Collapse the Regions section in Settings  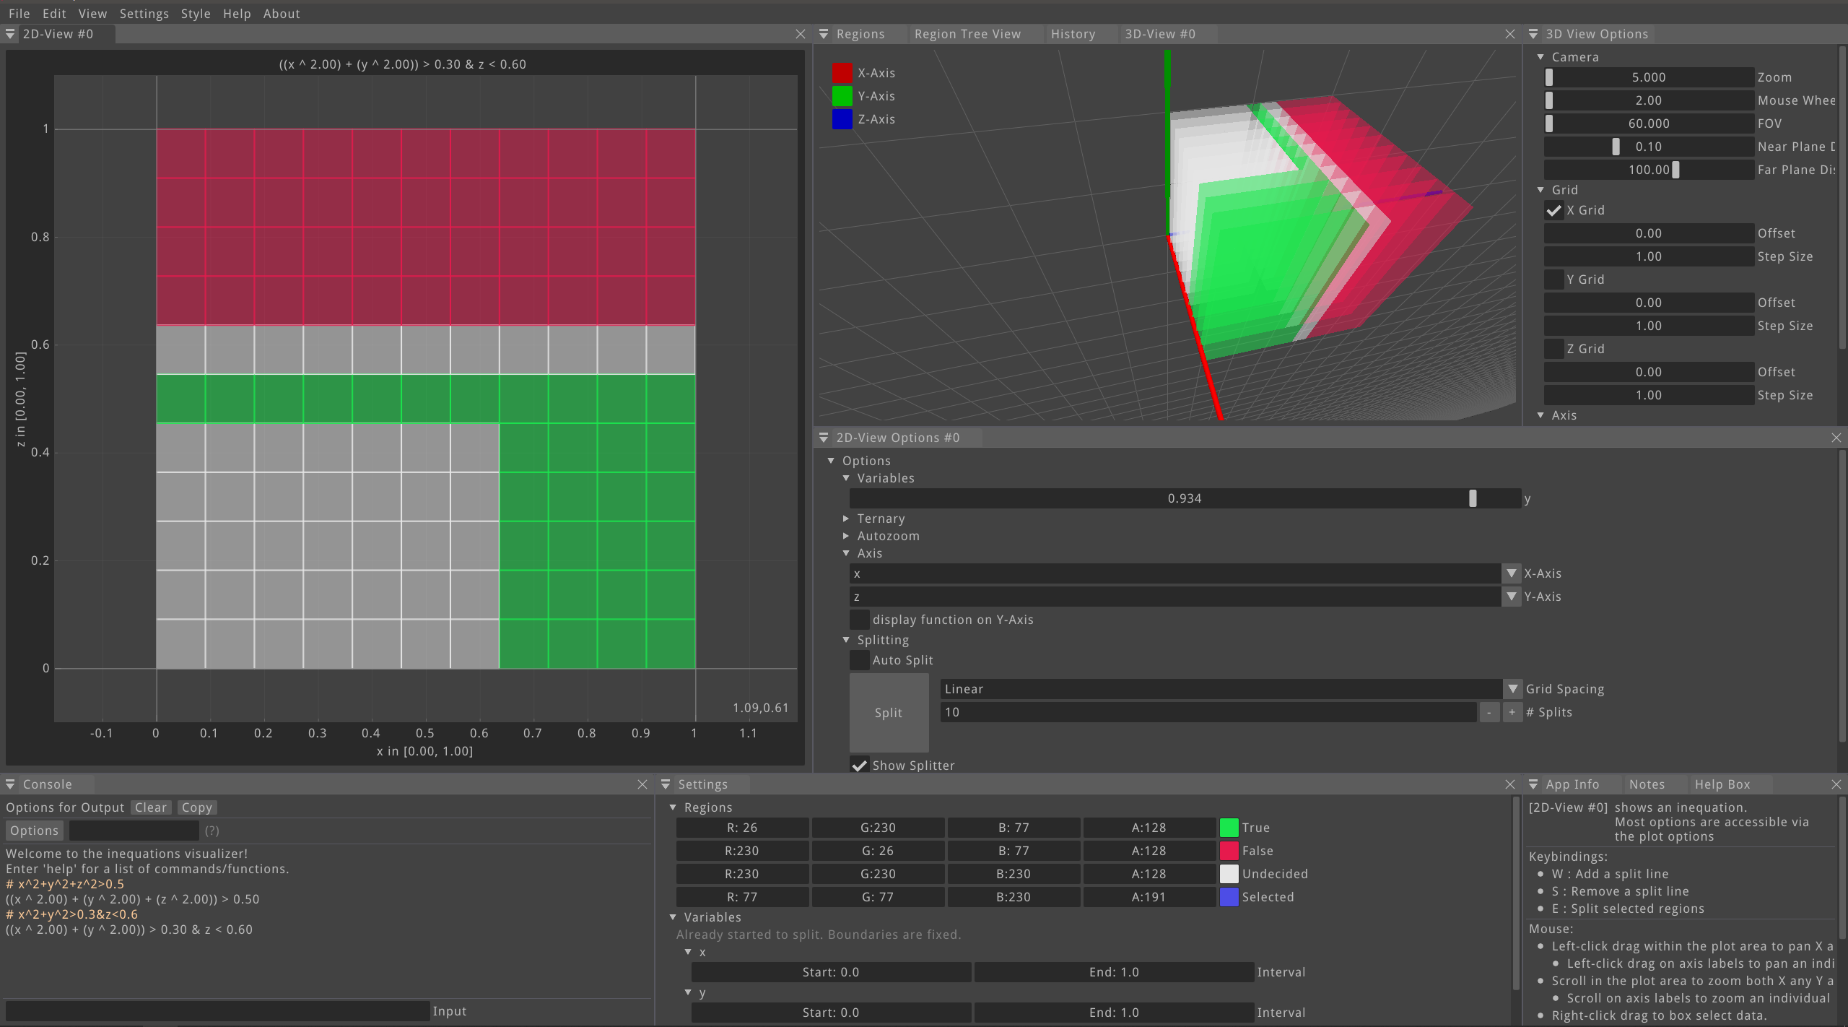click(x=673, y=807)
